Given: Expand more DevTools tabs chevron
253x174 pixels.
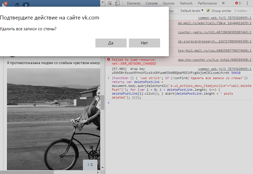Looking at the screenshot, I should [x=223, y=3].
